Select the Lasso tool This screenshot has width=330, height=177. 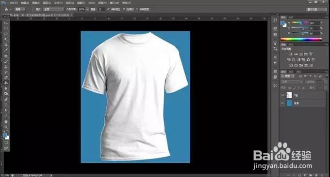[6, 34]
